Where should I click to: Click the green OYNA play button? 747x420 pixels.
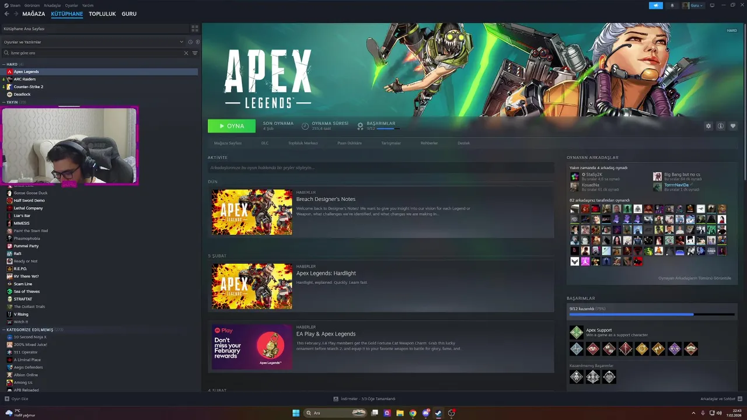[x=232, y=126]
